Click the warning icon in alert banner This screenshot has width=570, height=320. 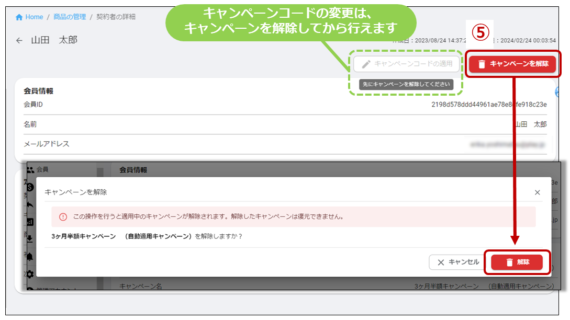point(63,216)
